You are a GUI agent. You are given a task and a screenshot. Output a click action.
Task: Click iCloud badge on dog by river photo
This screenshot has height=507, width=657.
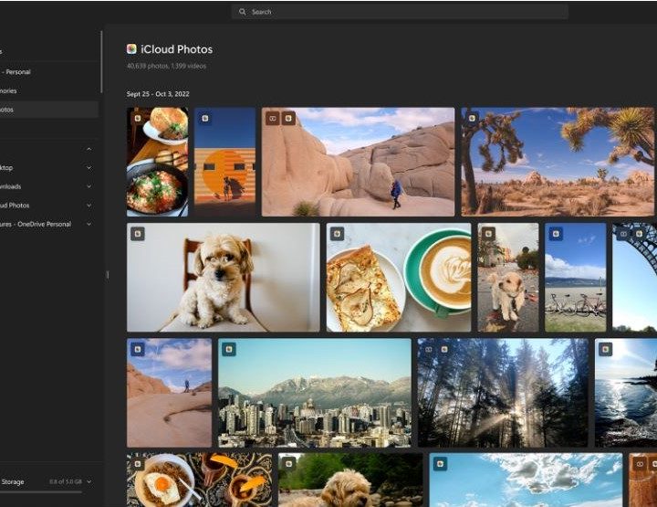pyautogui.click(x=288, y=464)
